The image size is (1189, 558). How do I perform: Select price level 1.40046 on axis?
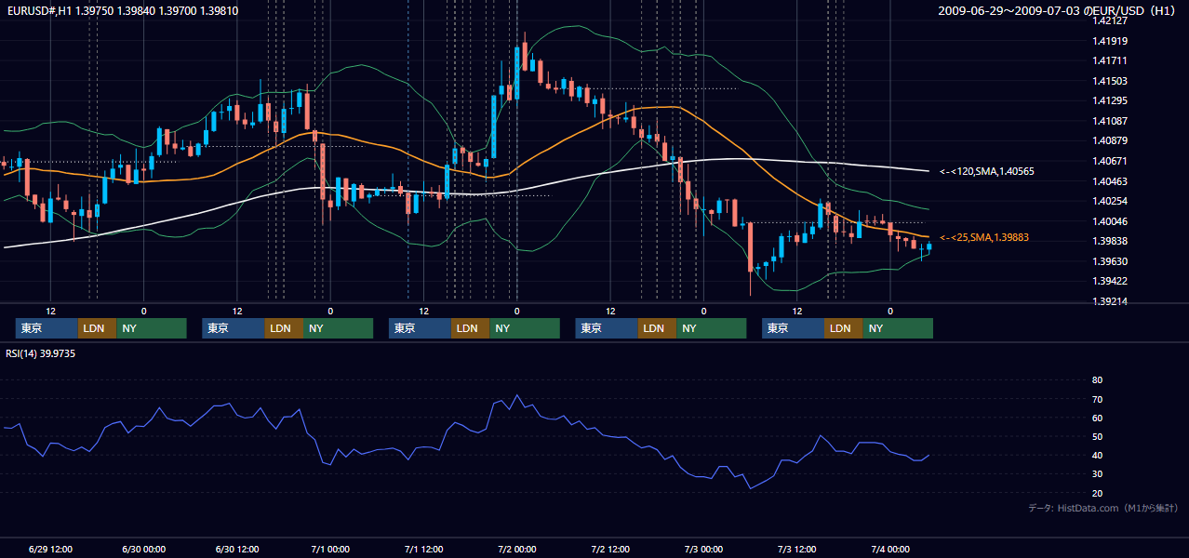point(1112,221)
